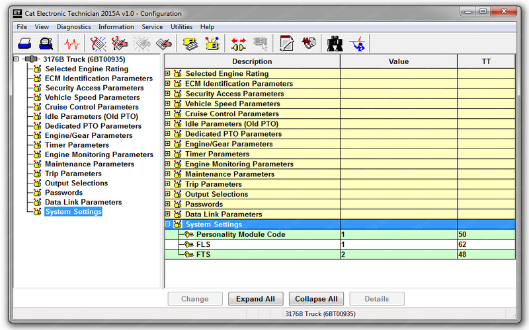
Task: Expand Idle Parameters (Old PTO) table row
Action: coord(167,123)
